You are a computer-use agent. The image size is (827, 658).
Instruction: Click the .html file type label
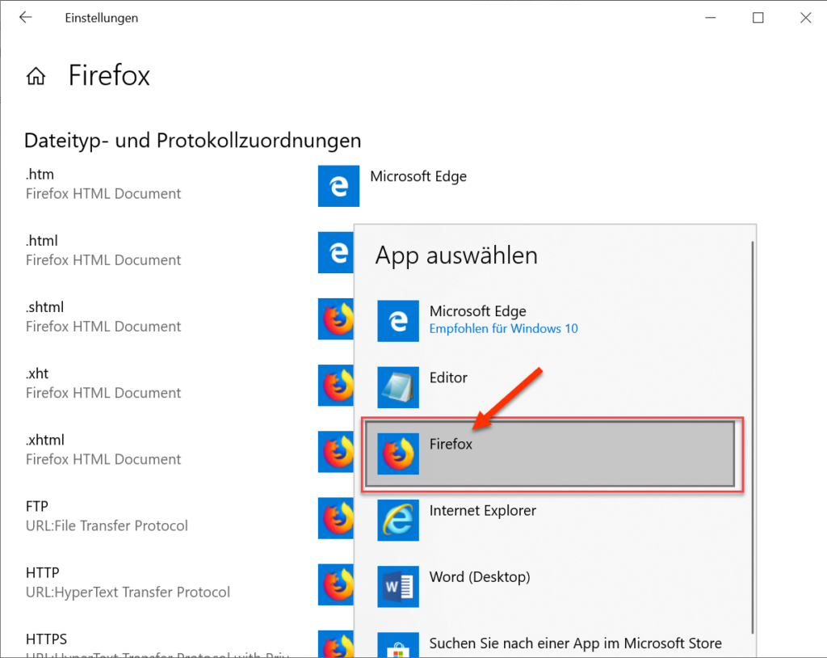[x=42, y=241]
